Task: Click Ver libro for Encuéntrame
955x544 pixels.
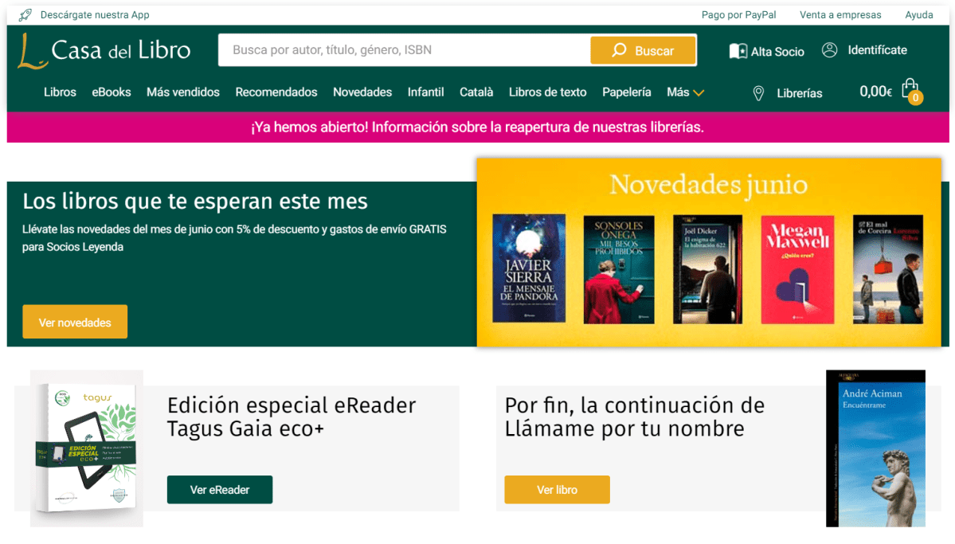Action: point(557,489)
